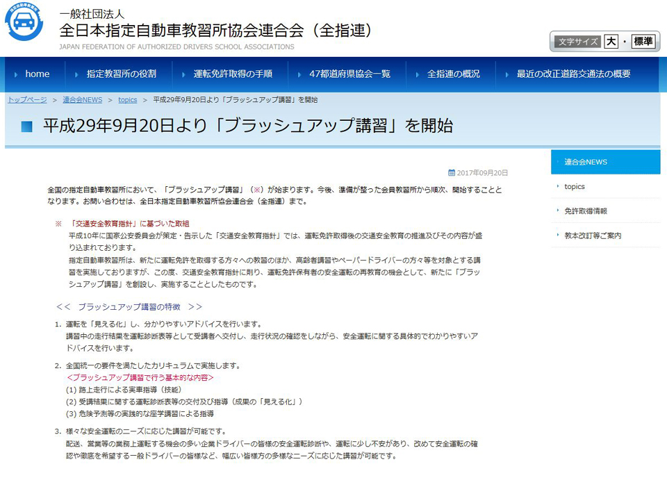Screen dimensions: 667x478
Task: Click the トップページ breadcrumb link
Action: [x=27, y=100]
